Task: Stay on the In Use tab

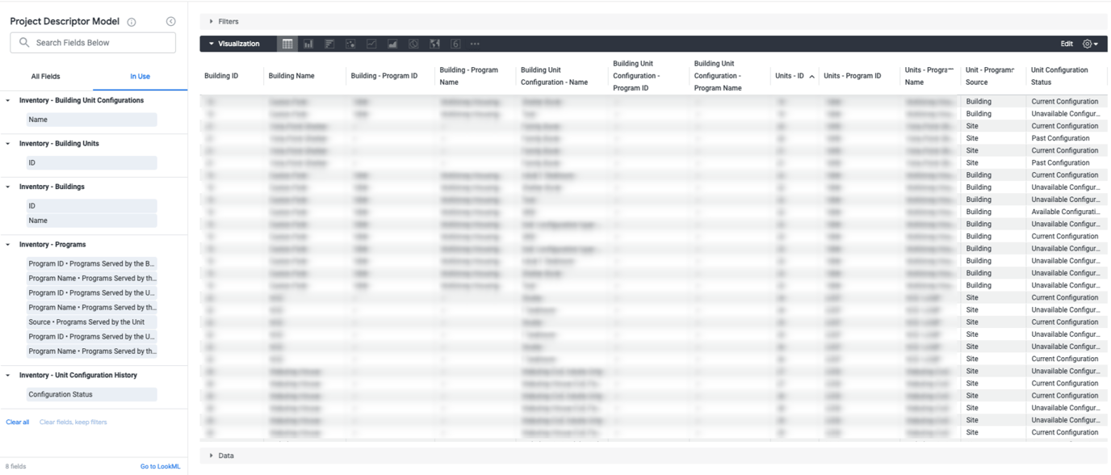Action: 140,76
